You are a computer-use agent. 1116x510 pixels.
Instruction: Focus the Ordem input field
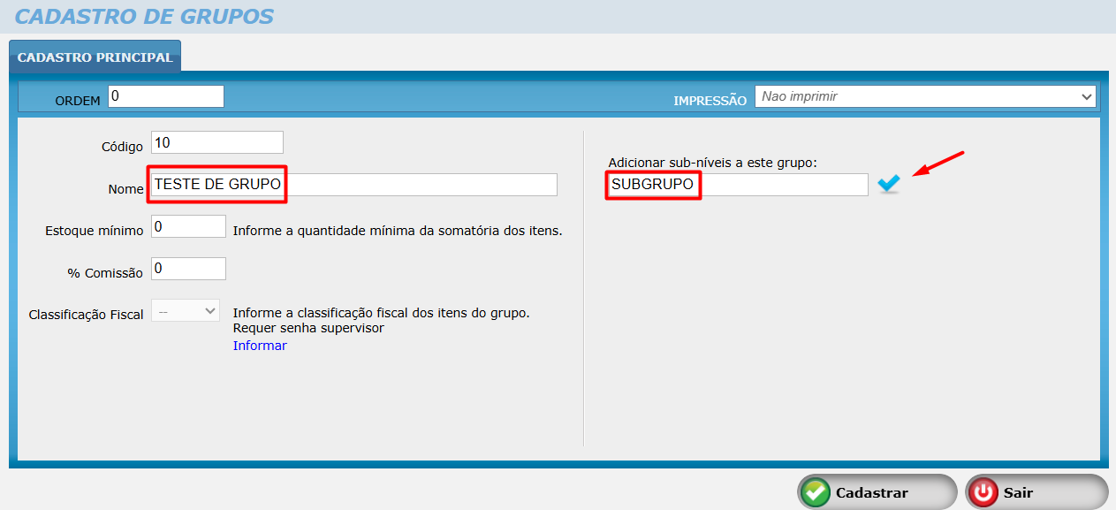166,96
